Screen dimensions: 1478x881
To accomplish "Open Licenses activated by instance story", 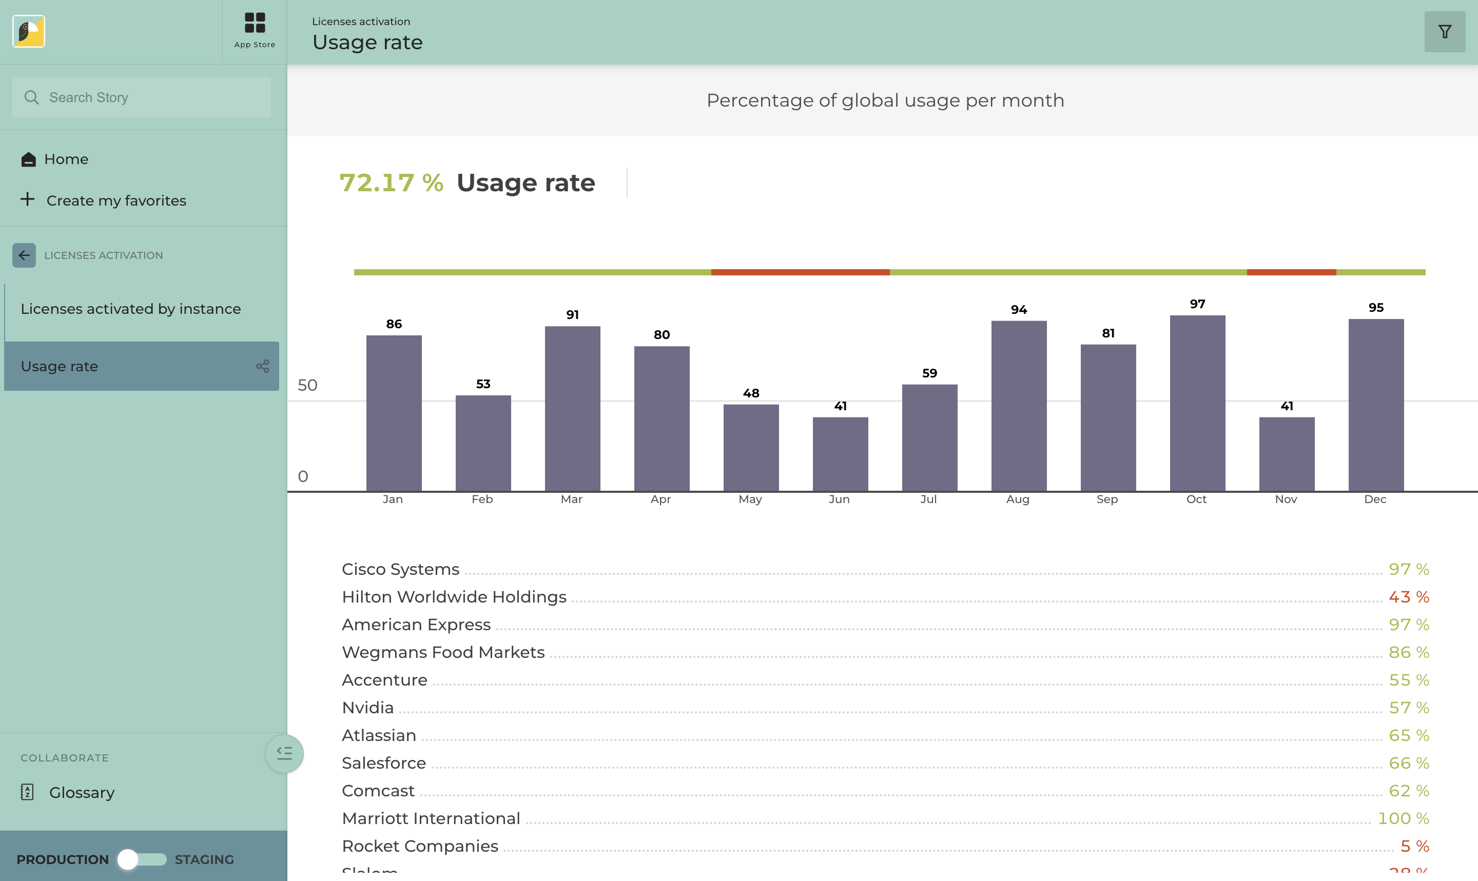I will [131, 309].
